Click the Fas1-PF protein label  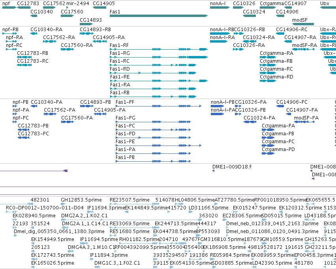pos(125,102)
